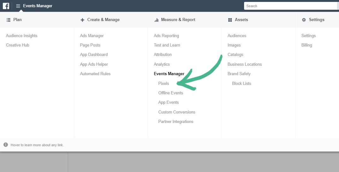Open the Billing page

(307, 45)
